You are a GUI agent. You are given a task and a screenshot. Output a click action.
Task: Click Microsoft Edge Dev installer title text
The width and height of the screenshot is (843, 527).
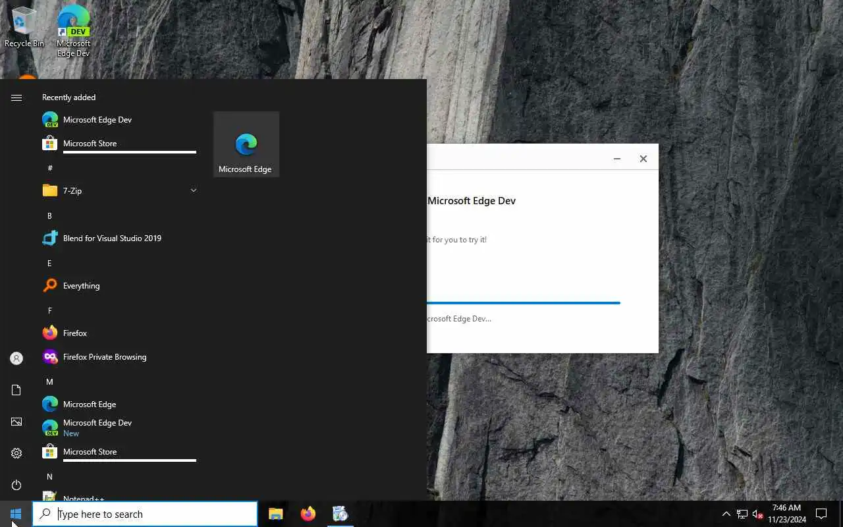[x=472, y=201]
